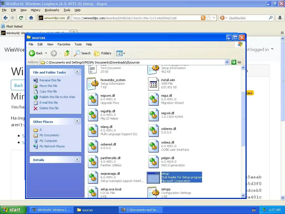
Task: Collapse the File and Folder Tasks panel
Action: [x=77, y=72]
